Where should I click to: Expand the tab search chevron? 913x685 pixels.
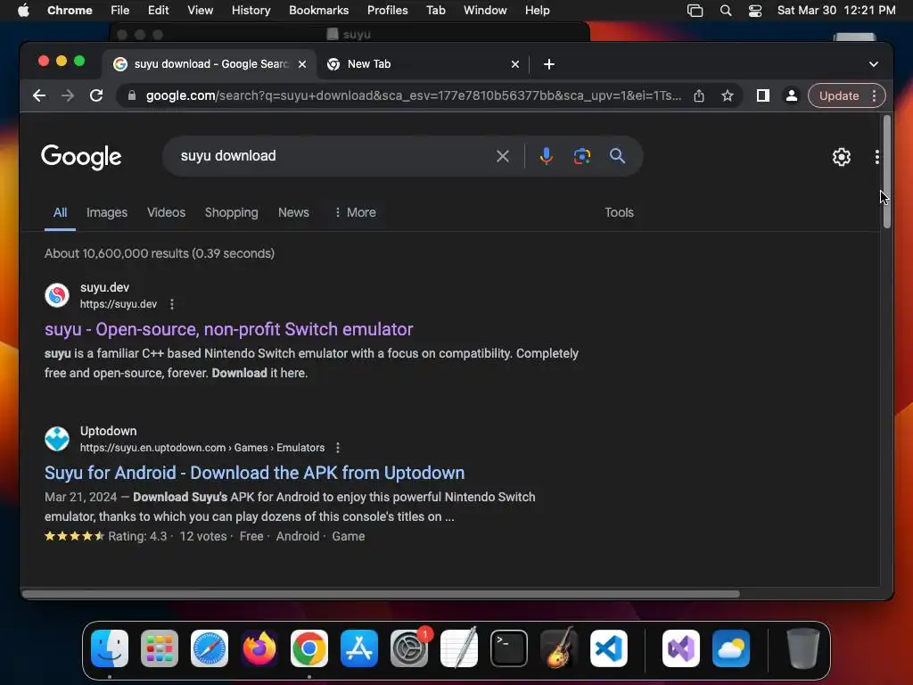(x=874, y=64)
